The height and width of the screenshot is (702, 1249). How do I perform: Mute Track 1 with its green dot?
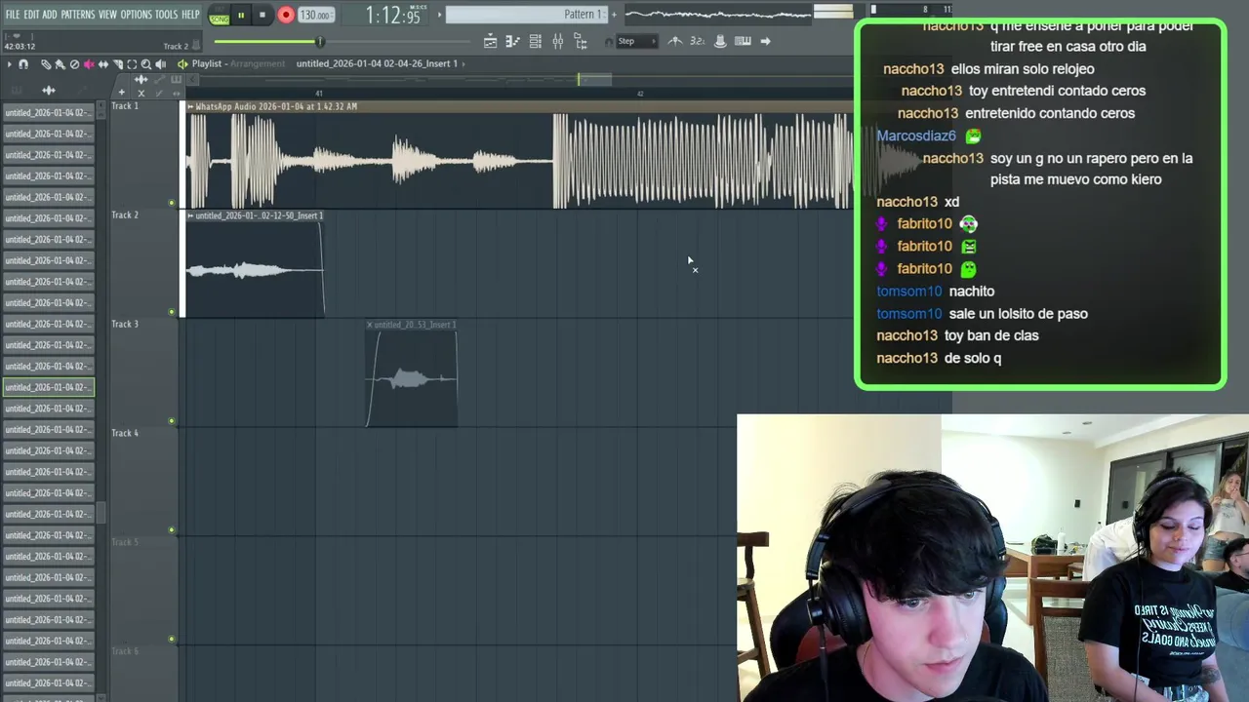point(172,204)
